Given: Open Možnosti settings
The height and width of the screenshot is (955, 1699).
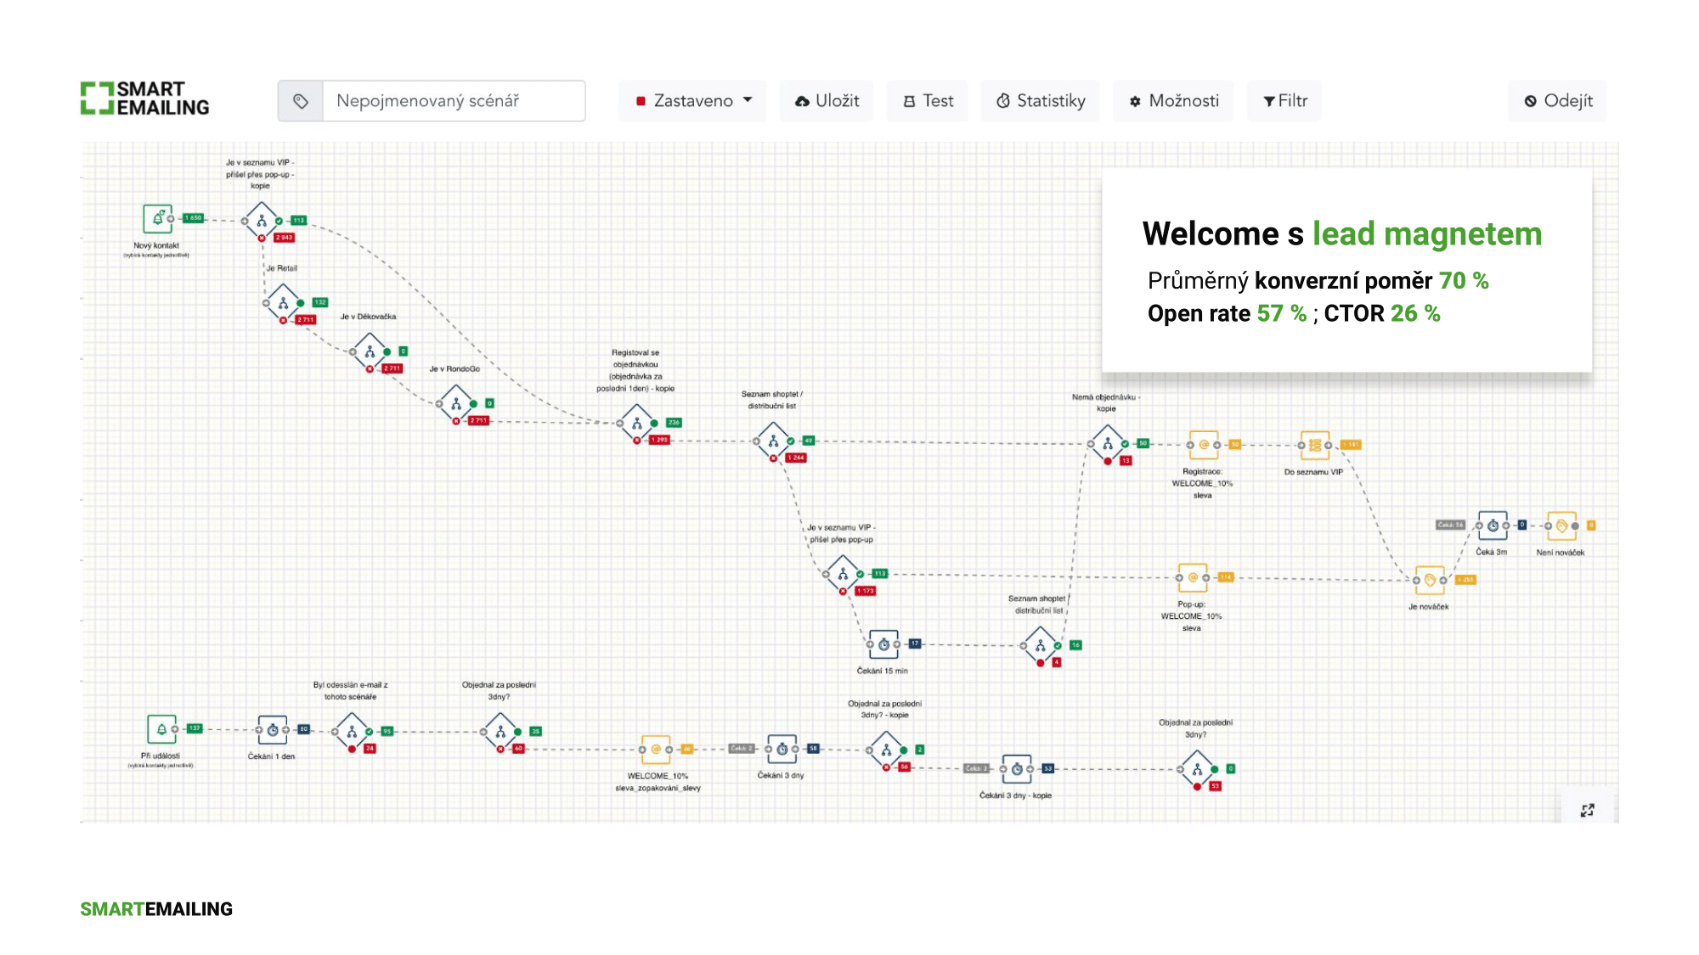Looking at the screenshot, I should coord(1173,101).
